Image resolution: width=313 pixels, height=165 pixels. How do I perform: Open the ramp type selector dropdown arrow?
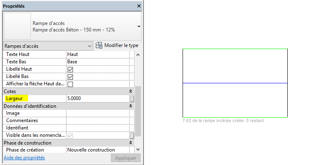point(139,27)
